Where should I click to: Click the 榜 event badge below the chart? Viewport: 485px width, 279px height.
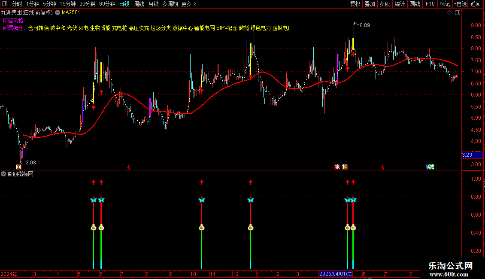(345, 167)
